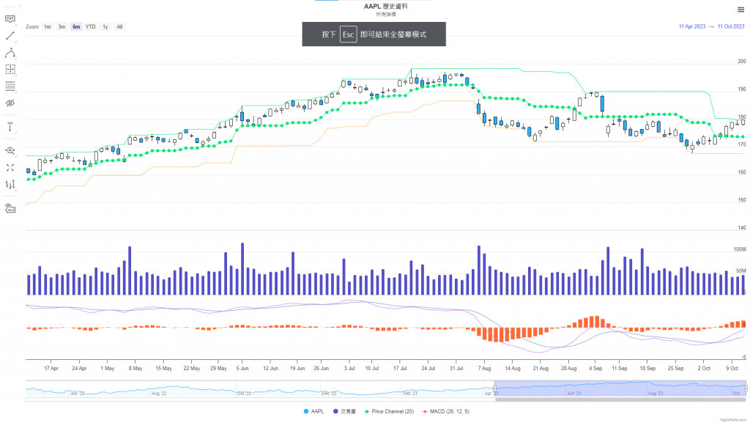Click the 9 Oct x-axis date label

click(x=732, y=369)
